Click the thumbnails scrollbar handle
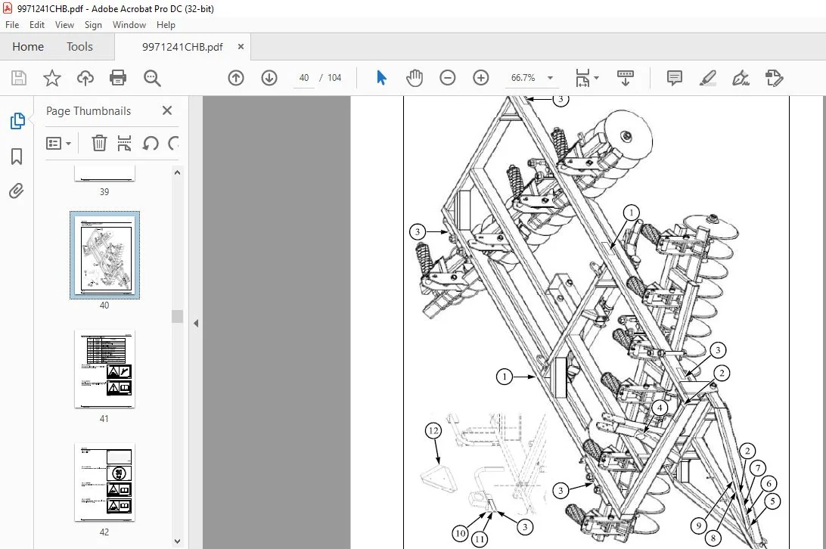 point(178,316)
